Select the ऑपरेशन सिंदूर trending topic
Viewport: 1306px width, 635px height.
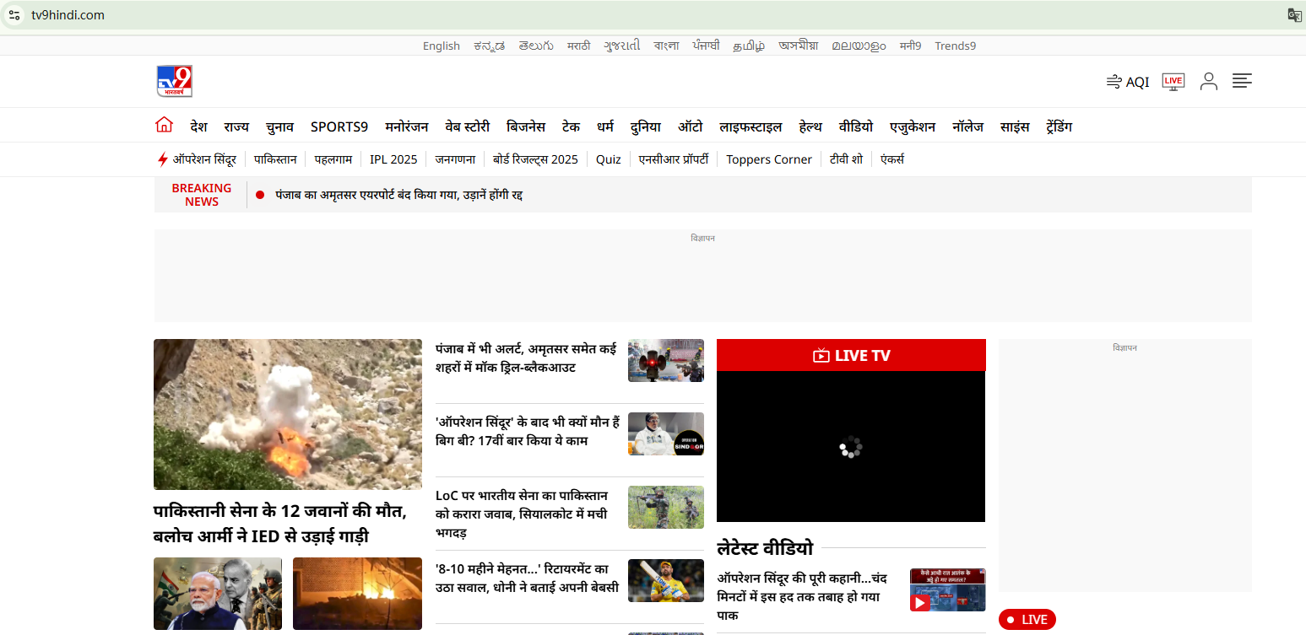[203, 159]
